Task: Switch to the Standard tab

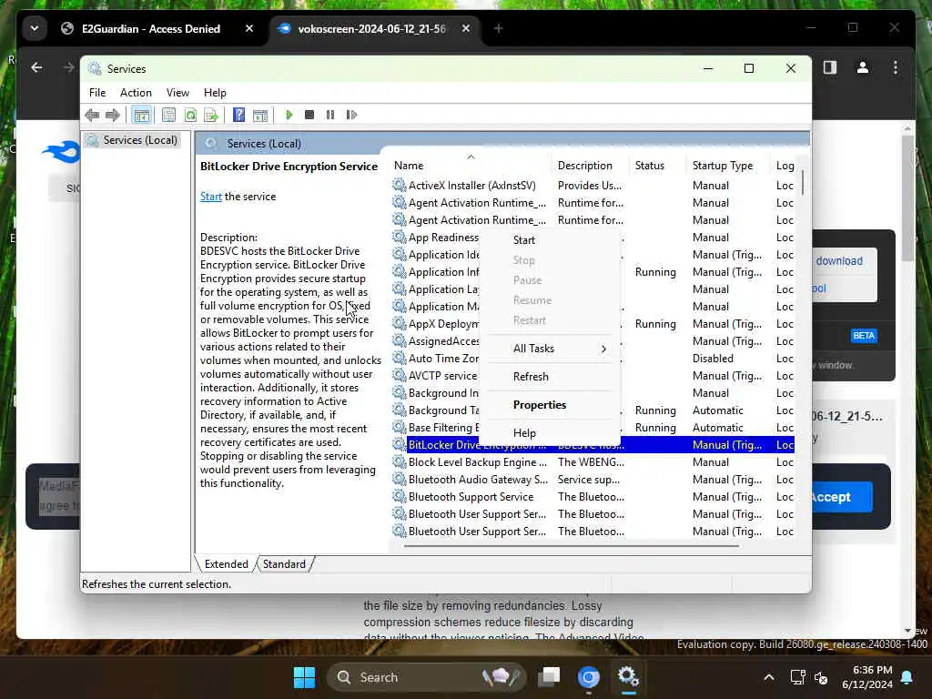Action: point(284,564)
